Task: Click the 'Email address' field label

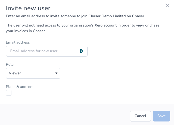Action: (x=18, y=42)
